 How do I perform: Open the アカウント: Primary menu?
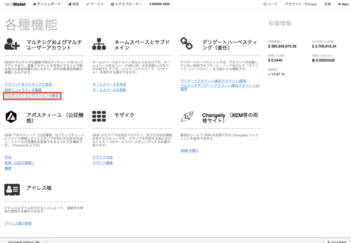click(x=301, y=4)
